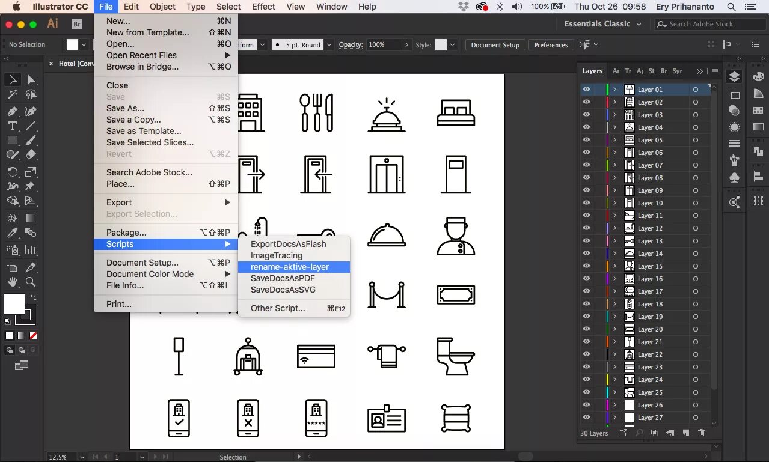The width and height of the screenshot is (769, 462).
Task: Swap fill and stroke colors
Action: (x=34, y=297)
